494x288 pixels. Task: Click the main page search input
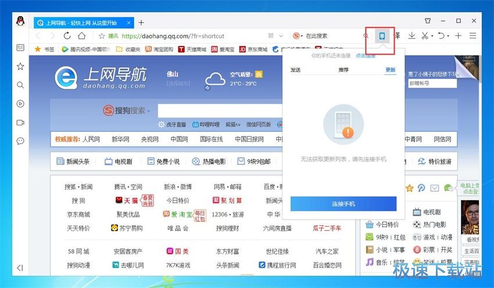[x=220, y=111]
